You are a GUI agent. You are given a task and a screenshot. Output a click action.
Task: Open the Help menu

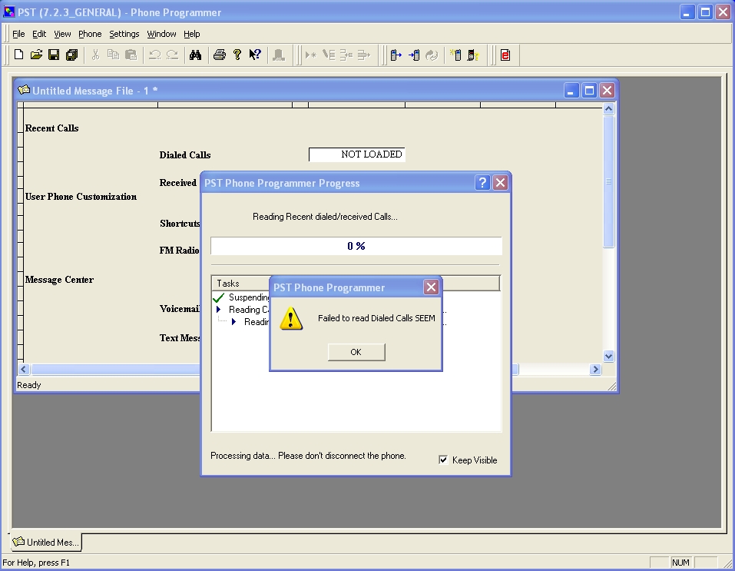(x=192, y=34)
